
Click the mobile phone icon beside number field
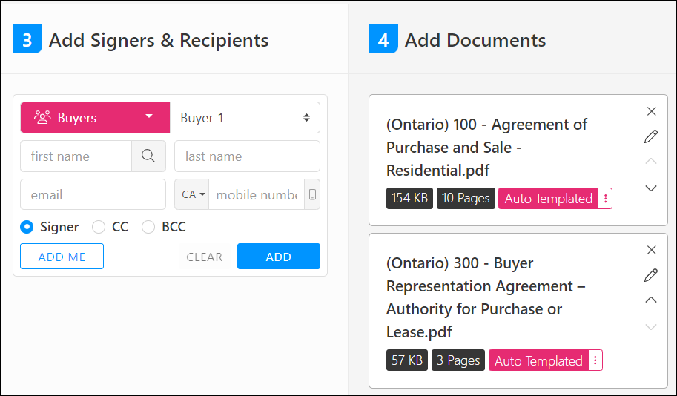pyautogui.click(x=312, y=195)
